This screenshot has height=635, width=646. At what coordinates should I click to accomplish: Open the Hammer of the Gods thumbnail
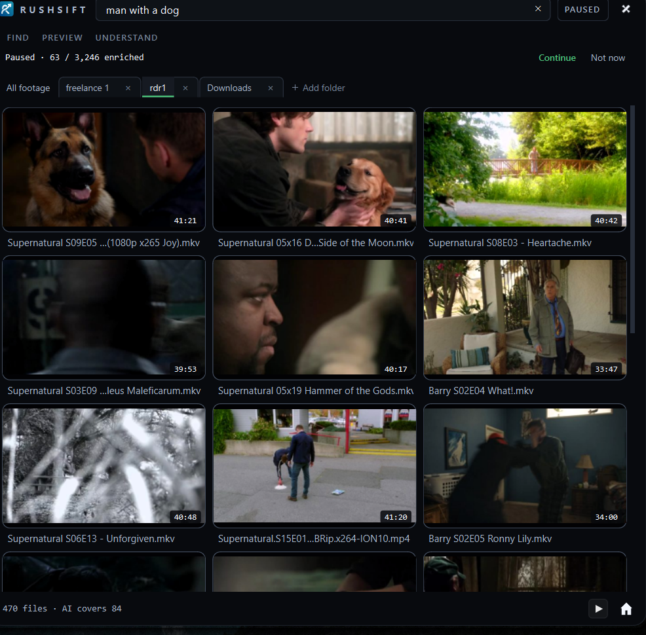coord(314,317)
